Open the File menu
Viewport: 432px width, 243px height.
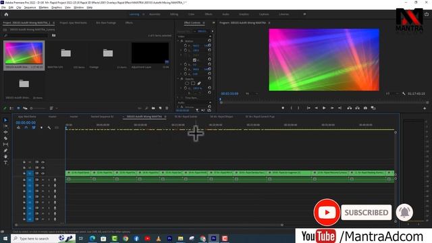[3, 7]
